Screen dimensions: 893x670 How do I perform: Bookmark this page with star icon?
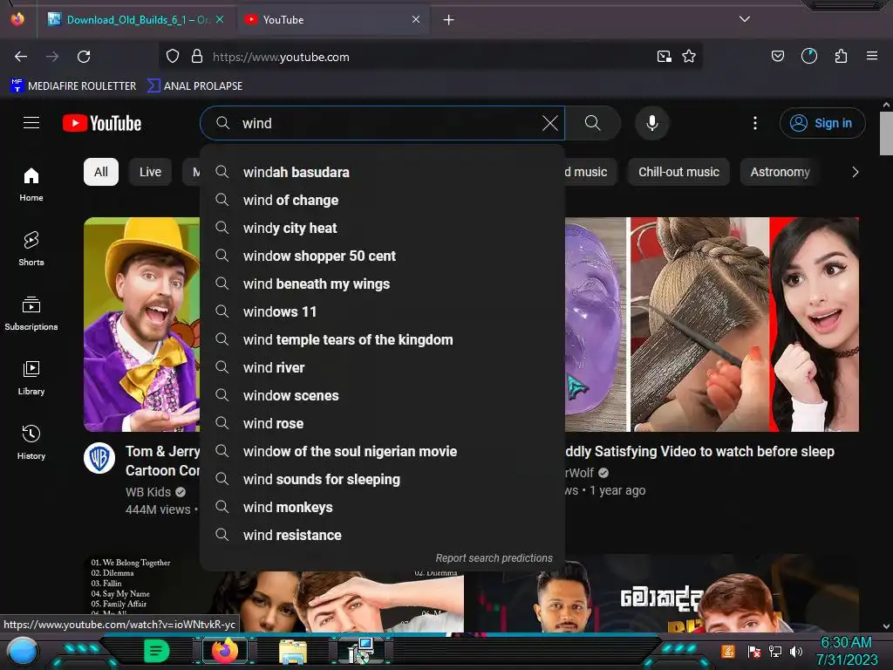(689, 57)
